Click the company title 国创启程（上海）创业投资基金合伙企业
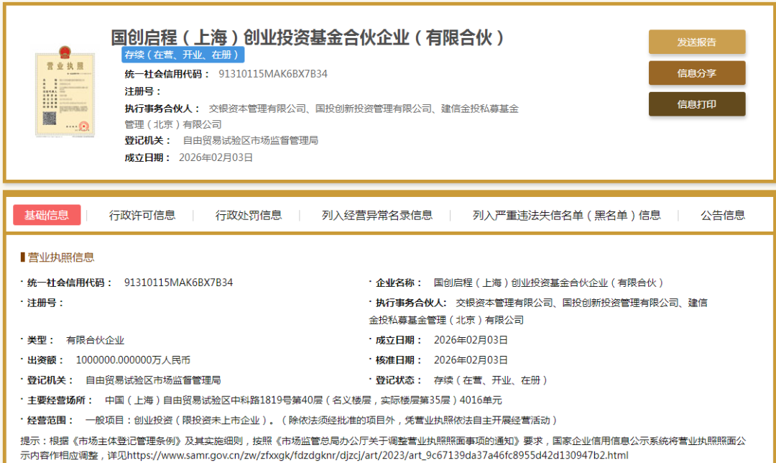 point(308,37)
